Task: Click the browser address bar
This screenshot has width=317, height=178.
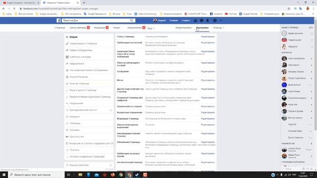Action: pyautogui.click(x=152, y=9)
